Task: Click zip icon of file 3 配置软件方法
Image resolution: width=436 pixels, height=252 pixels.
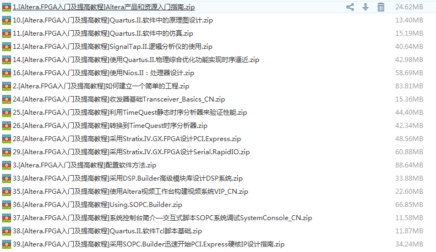Action: point(7,165)
